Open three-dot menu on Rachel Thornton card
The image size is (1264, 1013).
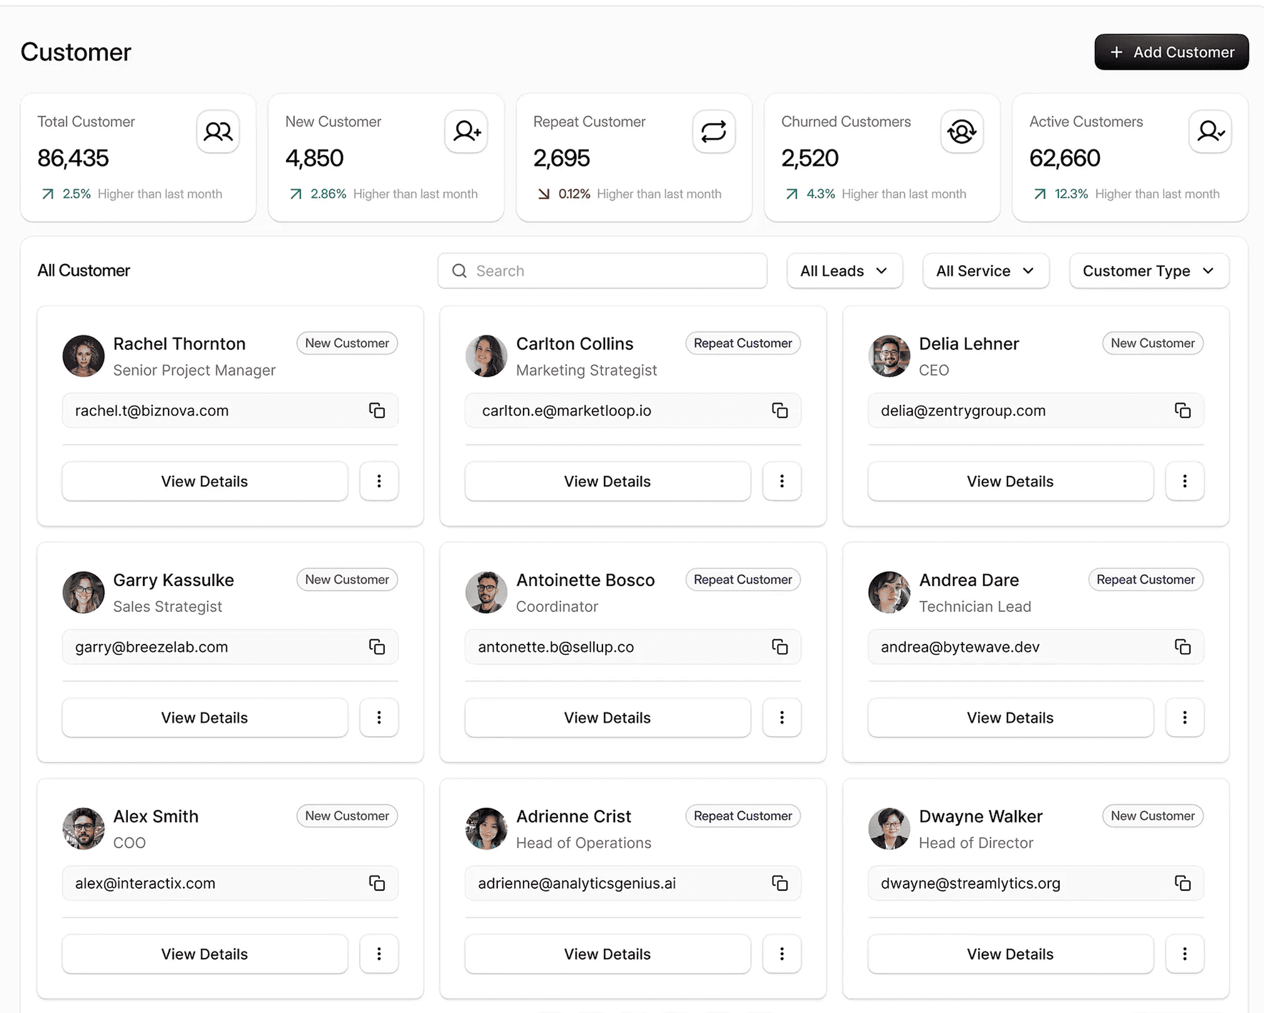click(379, 481)
